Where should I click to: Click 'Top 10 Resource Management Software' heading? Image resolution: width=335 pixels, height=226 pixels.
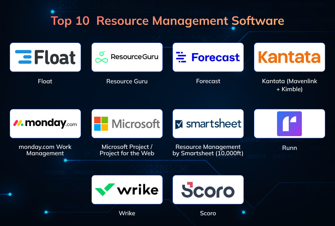tap(167, 21)
